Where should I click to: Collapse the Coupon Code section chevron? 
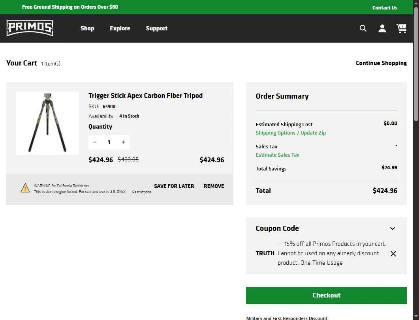pos(392,228)
